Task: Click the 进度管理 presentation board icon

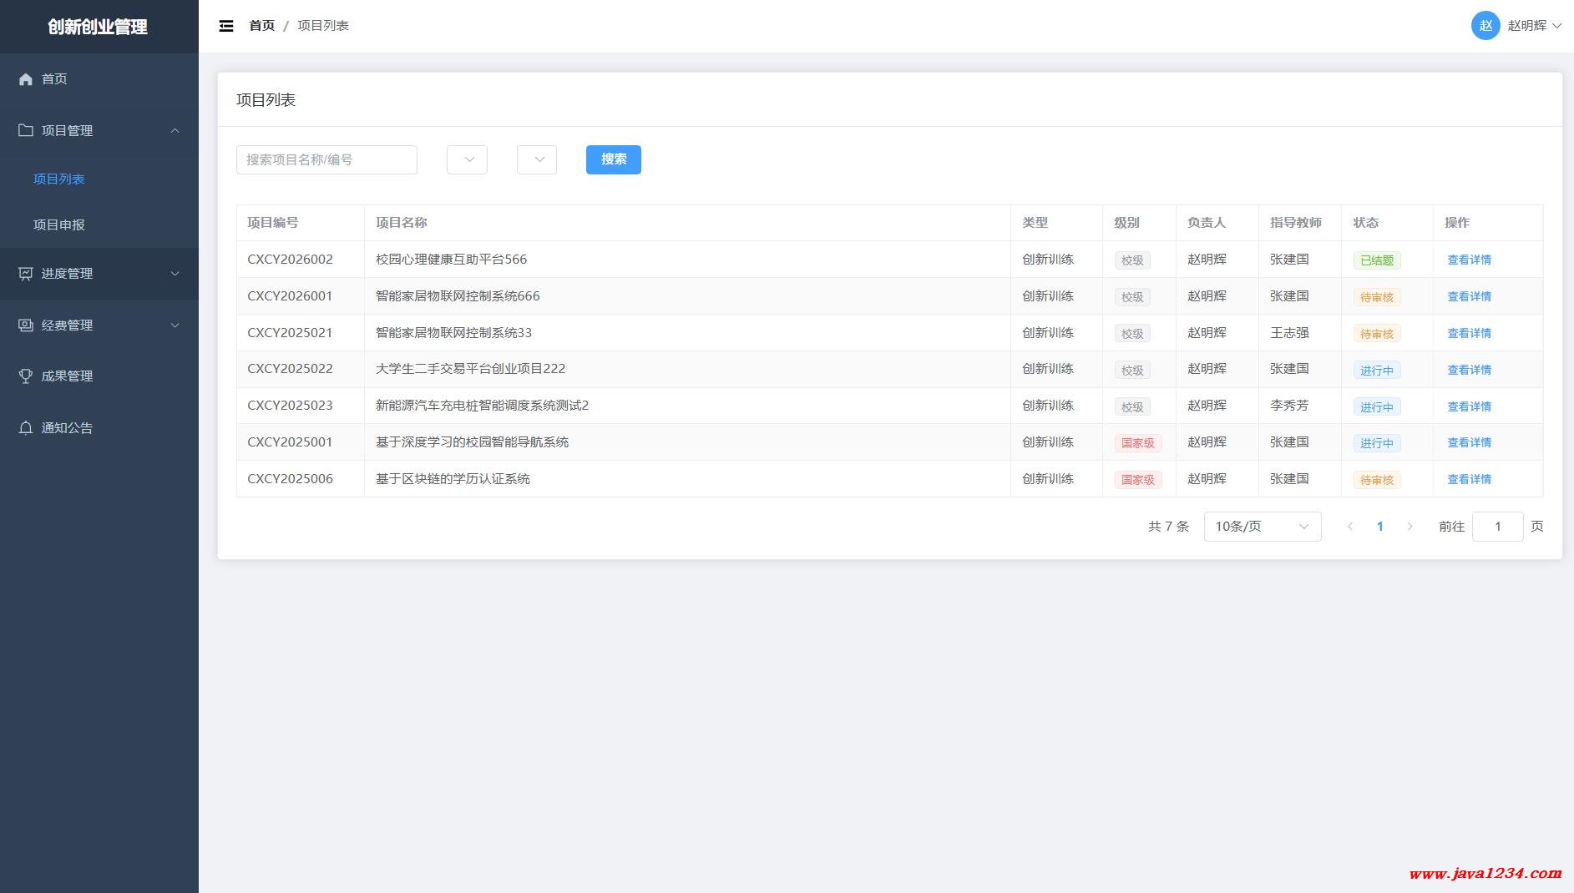Action: pyautogui.click(x=26, y=274)
